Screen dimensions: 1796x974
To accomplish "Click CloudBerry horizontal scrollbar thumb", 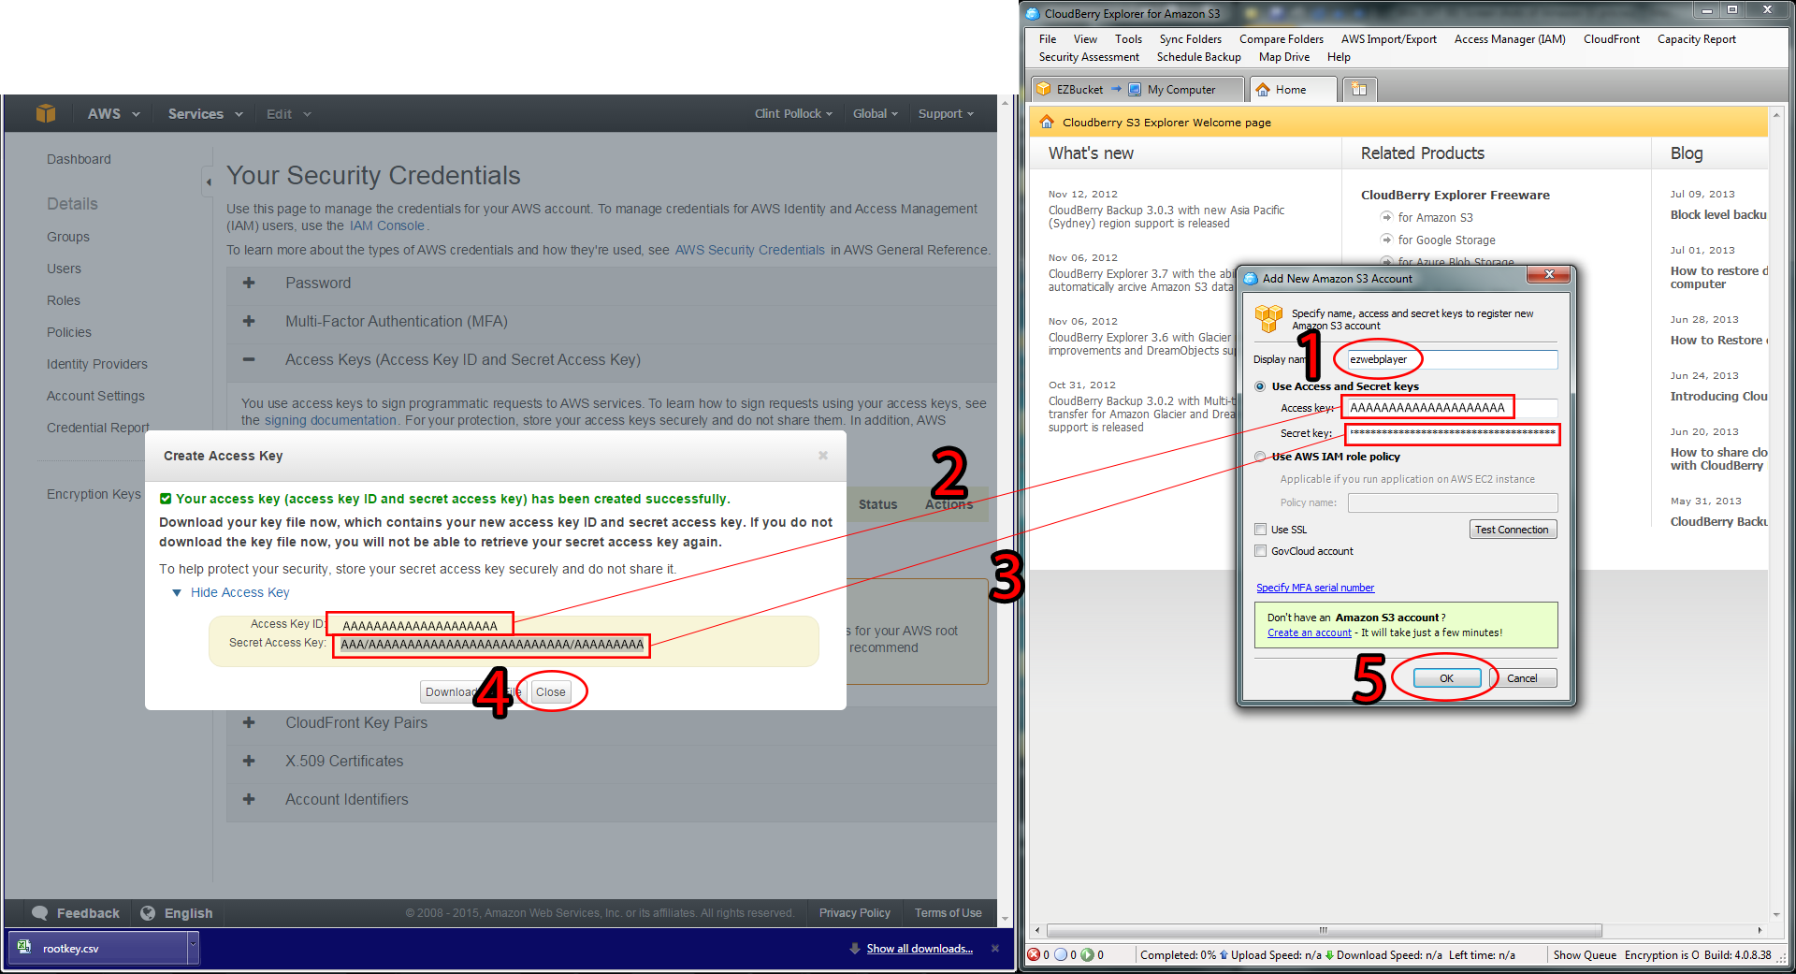I will click(1324, 930).
